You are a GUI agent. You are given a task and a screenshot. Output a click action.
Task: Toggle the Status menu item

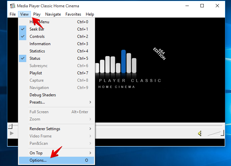(57, 58)
